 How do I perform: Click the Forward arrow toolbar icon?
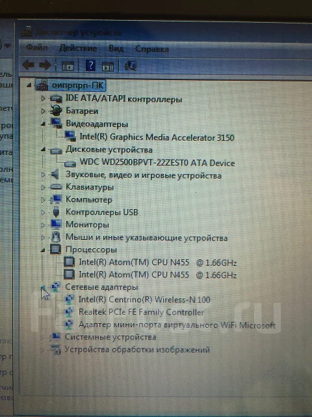(x=45, y=65)
